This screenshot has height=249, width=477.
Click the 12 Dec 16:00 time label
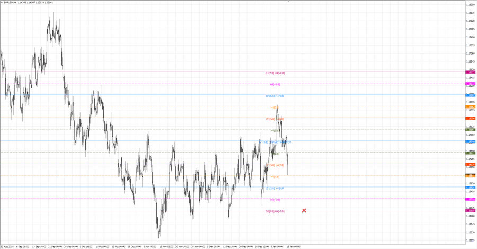229,247
